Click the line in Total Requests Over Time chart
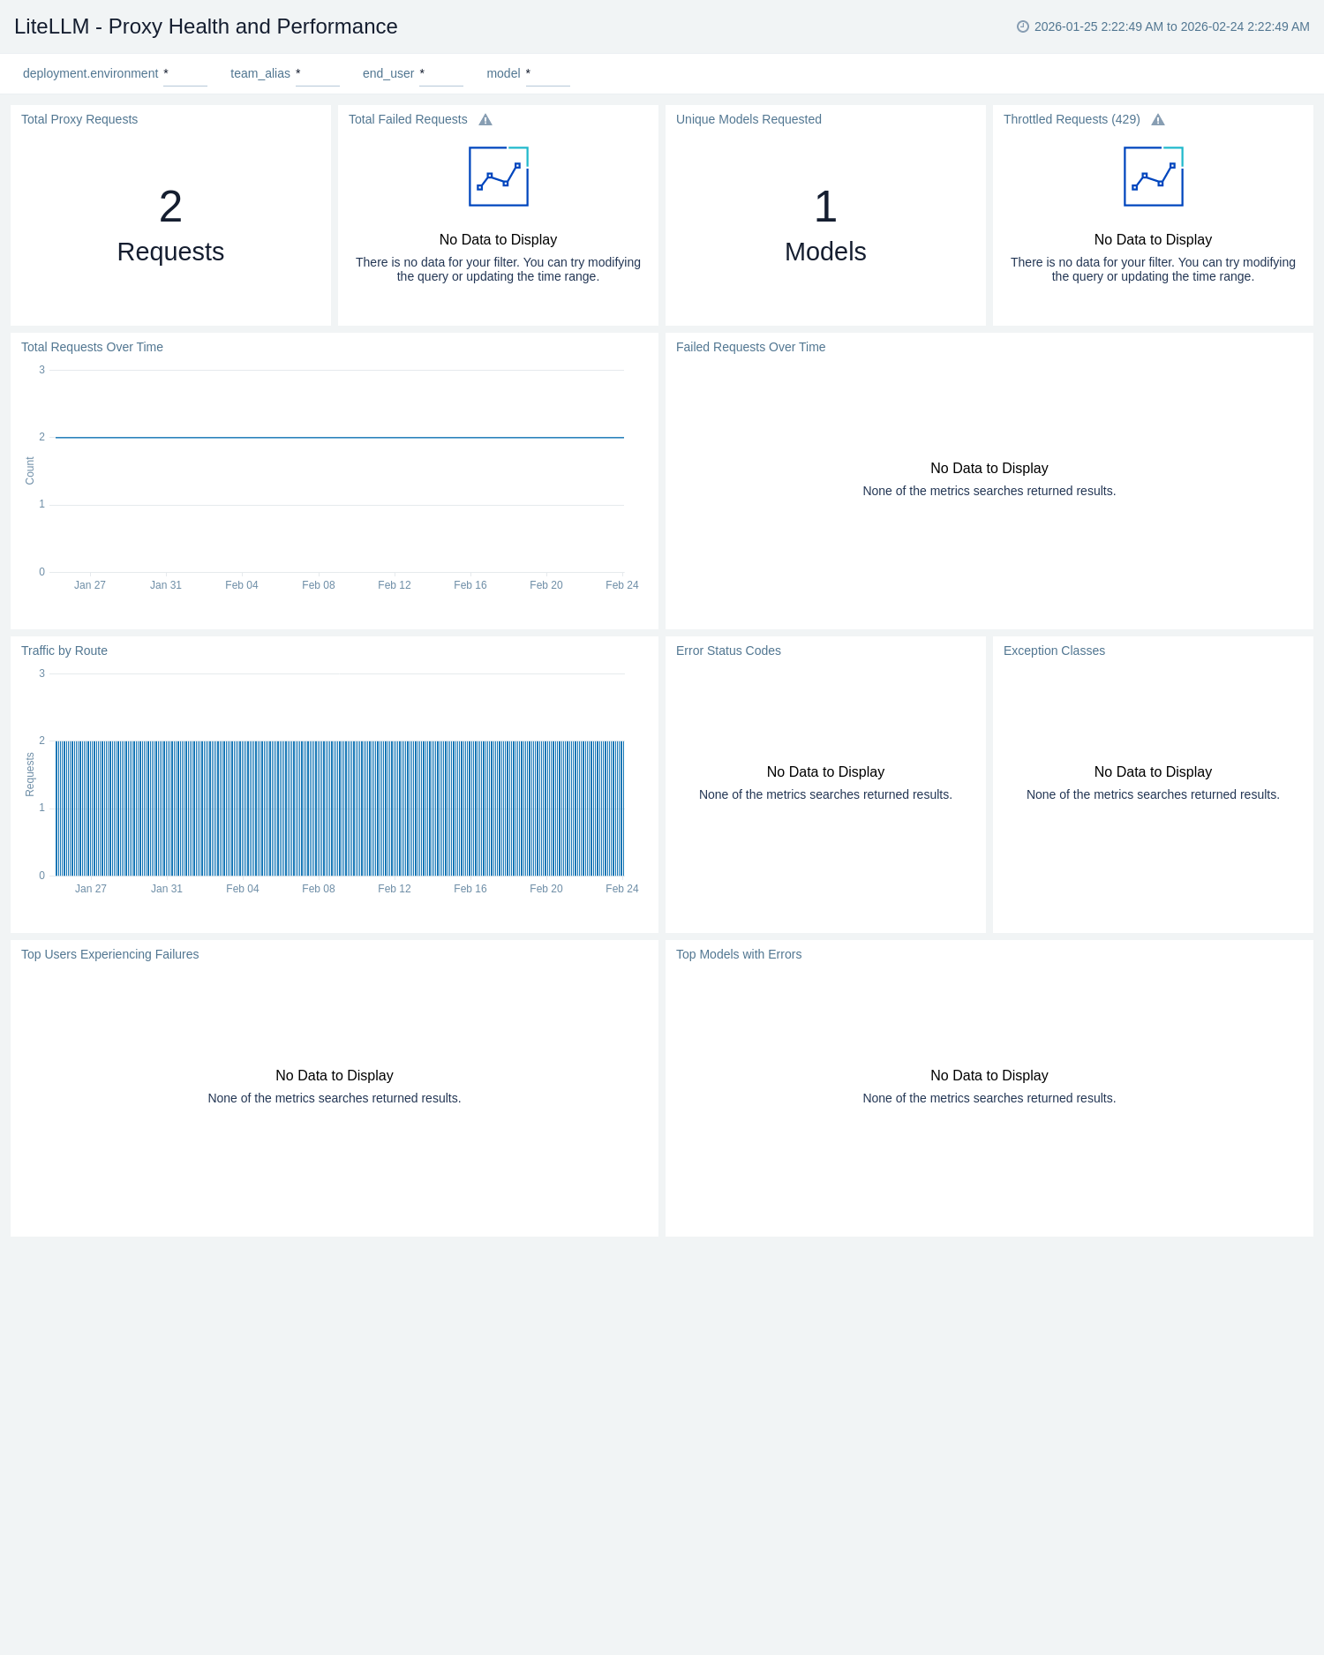1324x1655 pixels. [340, 437]
